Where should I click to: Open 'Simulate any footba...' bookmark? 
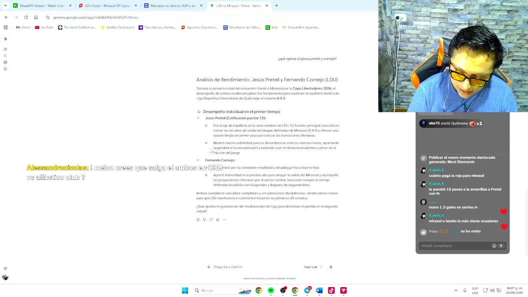[x=158, y=27]
